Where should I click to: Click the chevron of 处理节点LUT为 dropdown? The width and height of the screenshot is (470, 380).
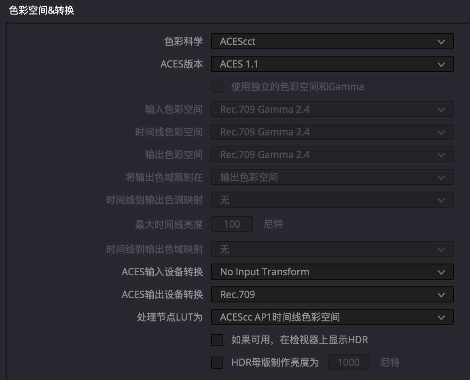[441, 317]
